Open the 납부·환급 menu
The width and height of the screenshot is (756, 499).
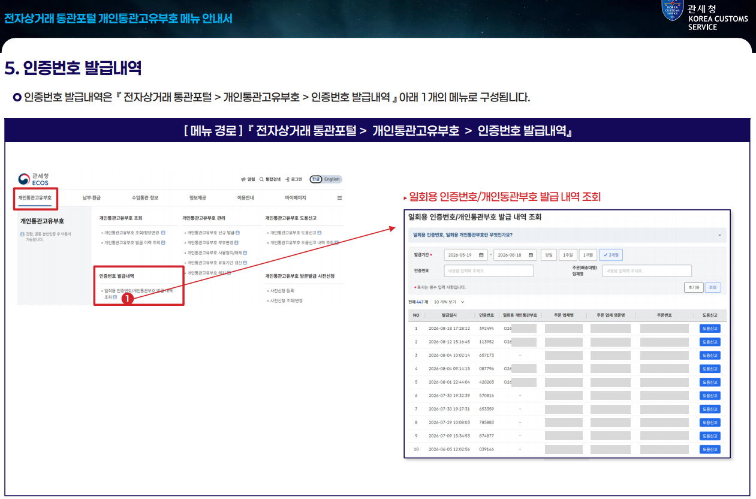(x=92, y=197)
